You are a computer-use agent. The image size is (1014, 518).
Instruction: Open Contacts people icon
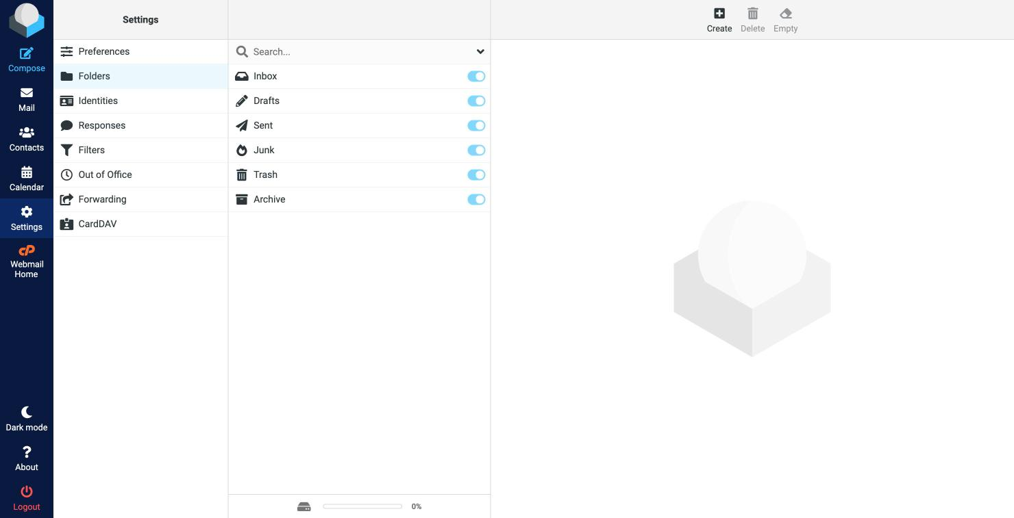tap(27, 133)
